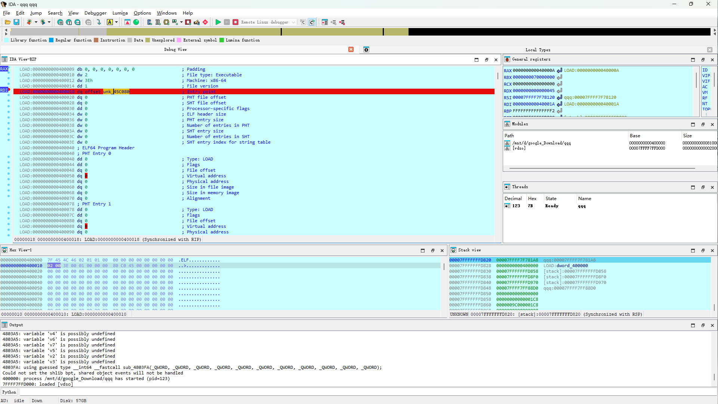Click the RAX register value
Viewport: 718px width, 404px height.
coord(533,70)
